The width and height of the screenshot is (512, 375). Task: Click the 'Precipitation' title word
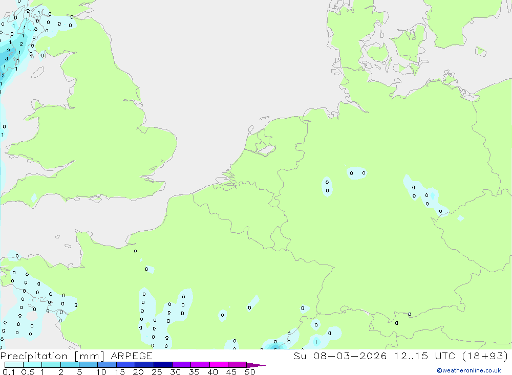pyautogui.click(x=34, y=356)
